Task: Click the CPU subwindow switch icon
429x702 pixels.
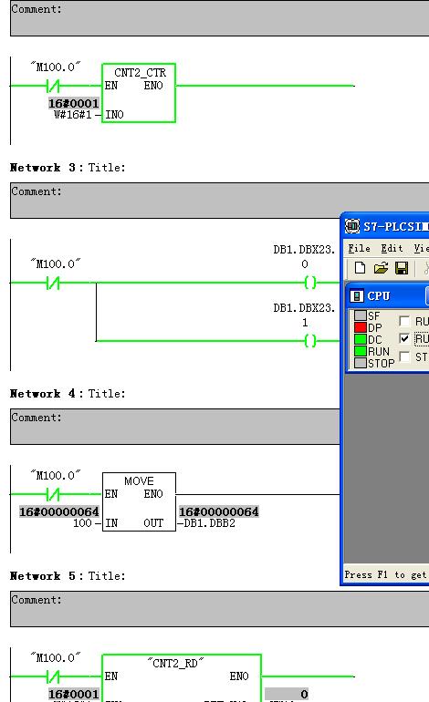Action: [x=356, y=296]
